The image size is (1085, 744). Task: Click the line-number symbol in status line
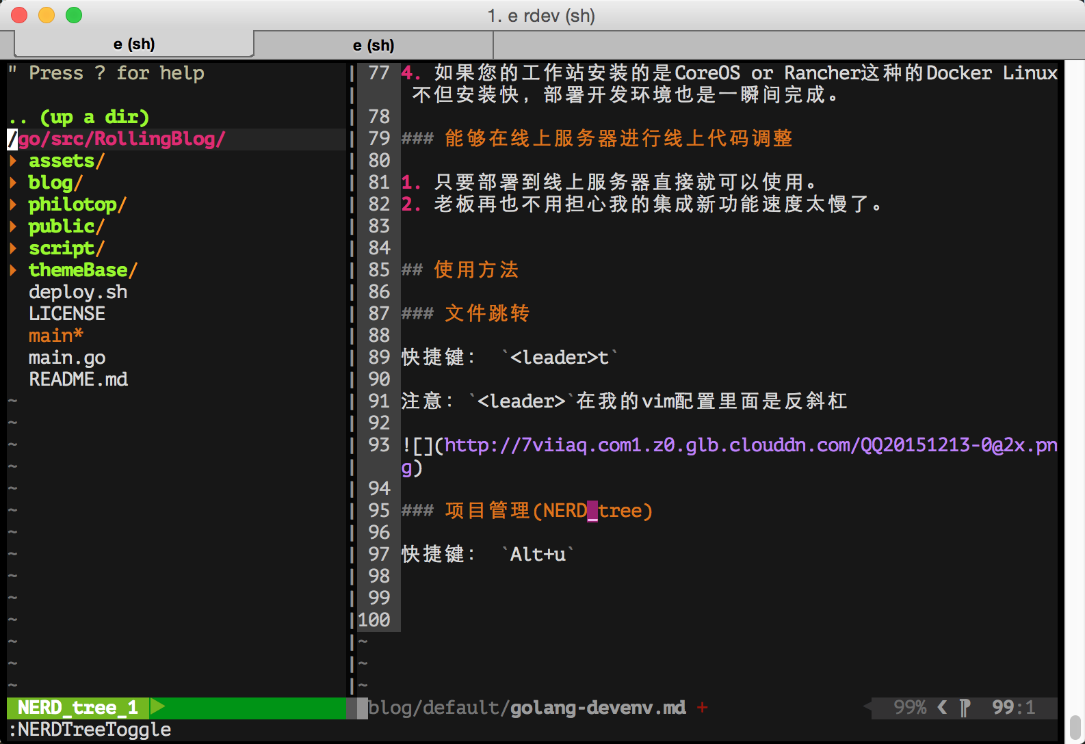click(x=965, y=708)
